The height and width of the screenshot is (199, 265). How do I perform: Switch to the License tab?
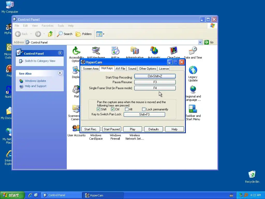point(164,68)
